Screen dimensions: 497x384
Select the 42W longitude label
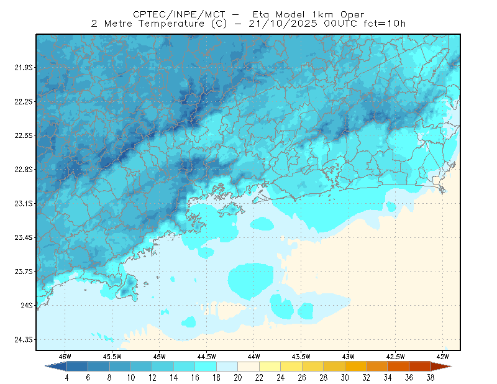(x=442, y=357)
